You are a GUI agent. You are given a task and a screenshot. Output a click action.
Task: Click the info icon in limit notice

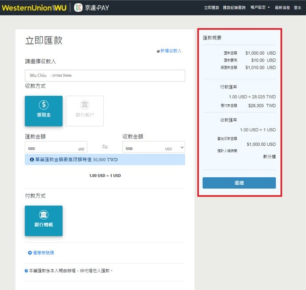32,159
